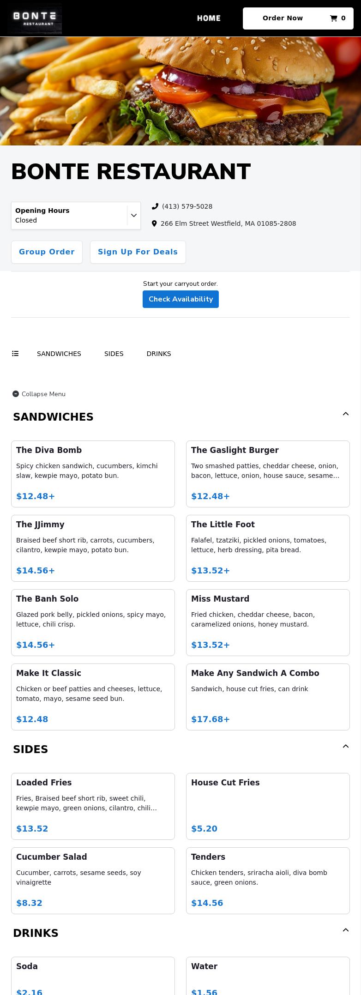Switch to the SIDES category tab
Image resolution: width=361 pixels, height=995 pixels.
coord(114,353)
